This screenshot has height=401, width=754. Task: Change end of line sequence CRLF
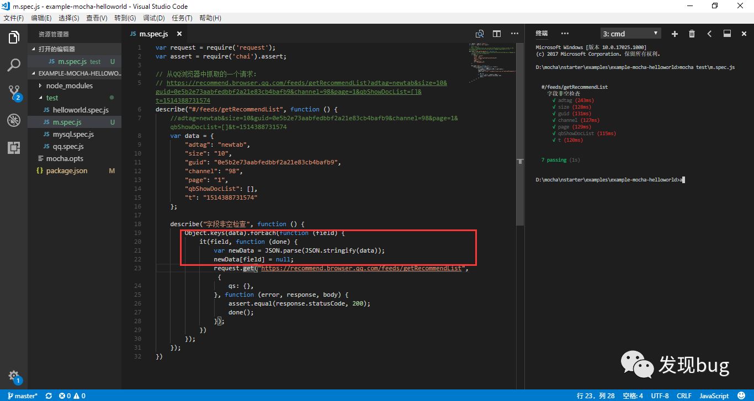[684, 395]
